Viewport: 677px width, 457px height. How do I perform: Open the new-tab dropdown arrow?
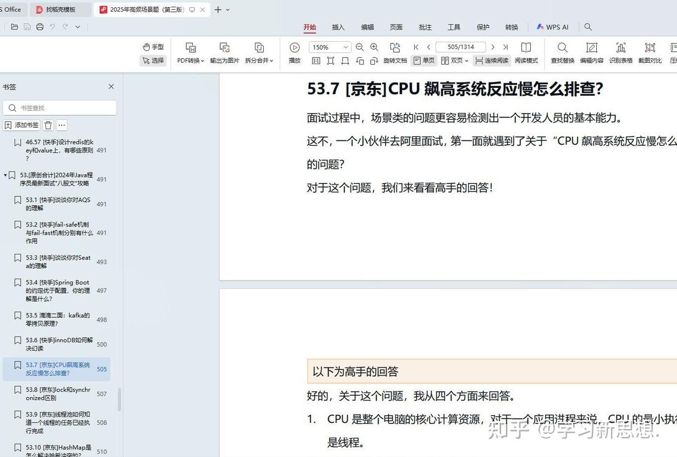[228, 10]
